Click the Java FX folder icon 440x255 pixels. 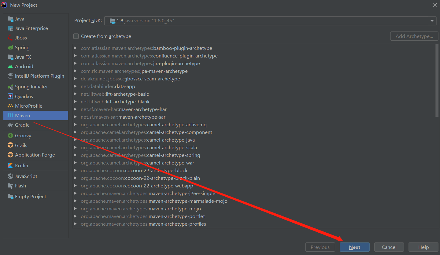(10, 57)
